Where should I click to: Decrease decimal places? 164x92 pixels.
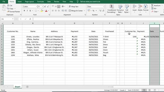point(103,11)
